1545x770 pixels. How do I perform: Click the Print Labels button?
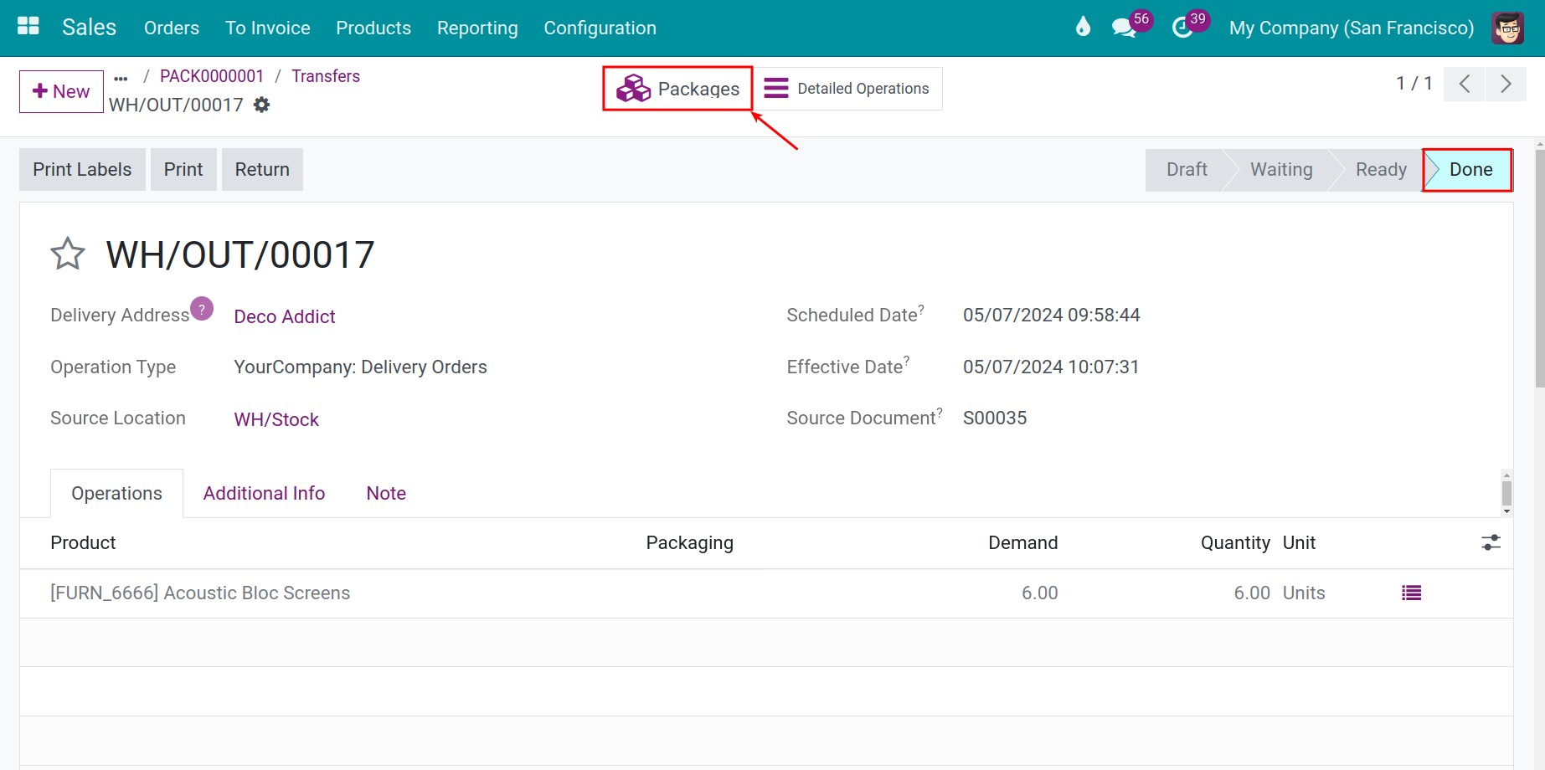(82, 169)
